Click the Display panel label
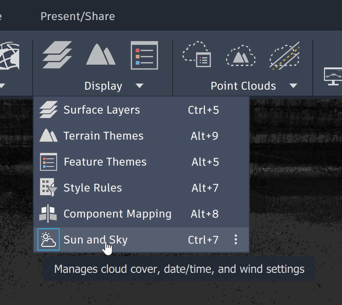 (x=103, y=86)
